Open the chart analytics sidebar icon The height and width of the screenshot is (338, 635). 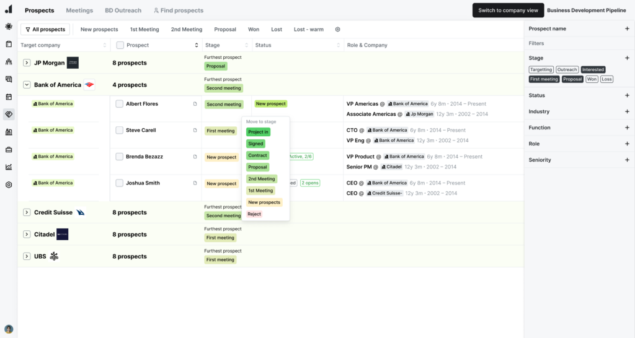click(9, 167)
